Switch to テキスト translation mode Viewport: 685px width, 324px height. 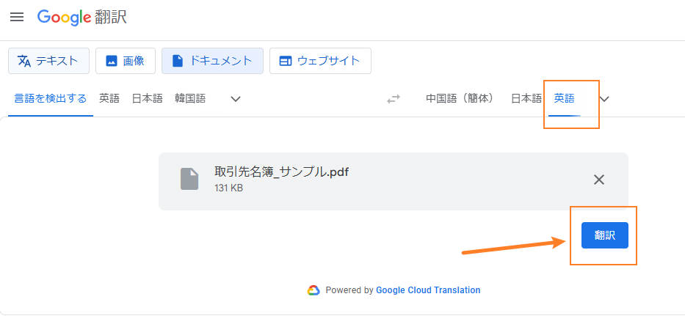click(x=48, y=61)
